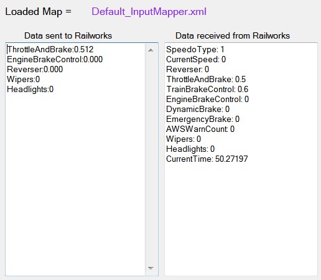Click the EngineBrakeControl:0.000 line in sent data
This screenshot has width=321, height=280.
(x=55, y=60)
